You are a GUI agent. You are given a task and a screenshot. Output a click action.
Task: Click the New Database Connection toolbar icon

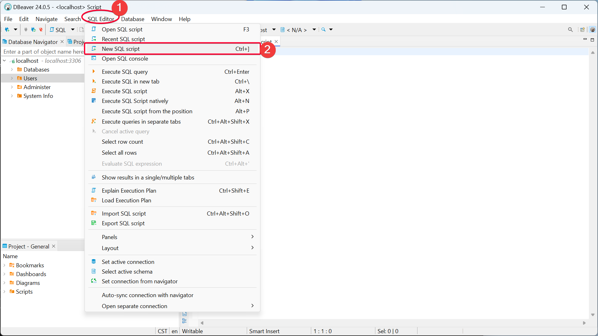pos(7,29)
